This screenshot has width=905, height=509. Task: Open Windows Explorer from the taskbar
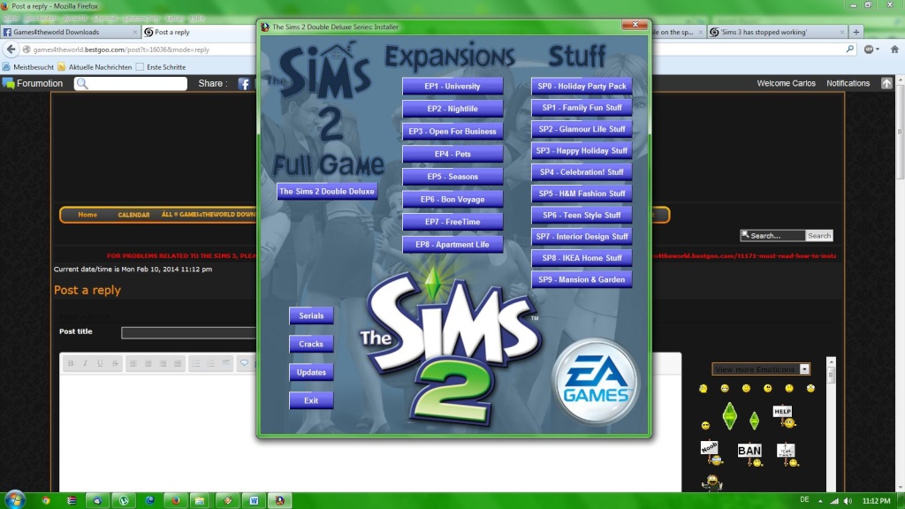(x=200, y=500)
